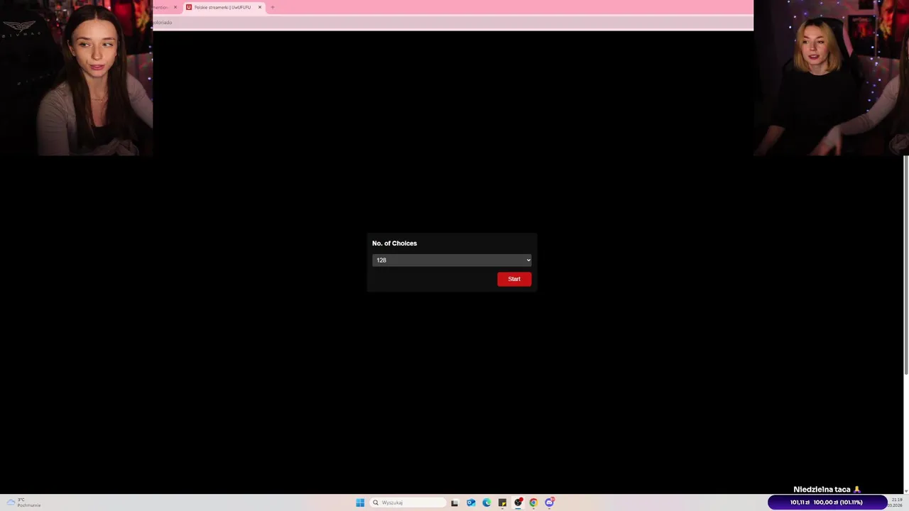The image size is (909, 511).
Task: Close the partially hidden tab on the left
Action: (x=175, y=7)
